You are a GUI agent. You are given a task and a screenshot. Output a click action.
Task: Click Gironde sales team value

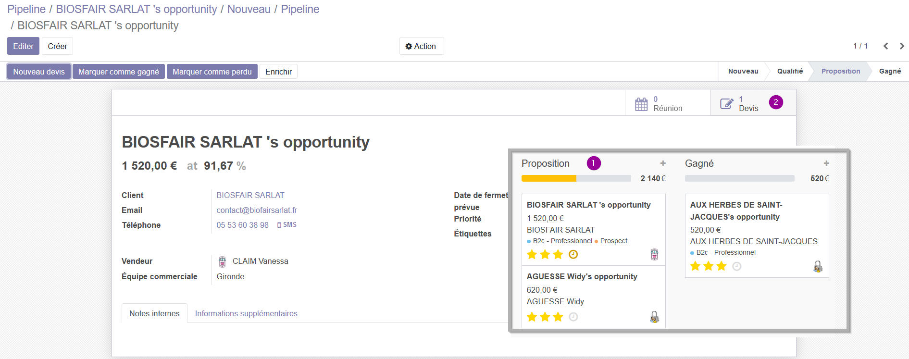tap(230, 276)
